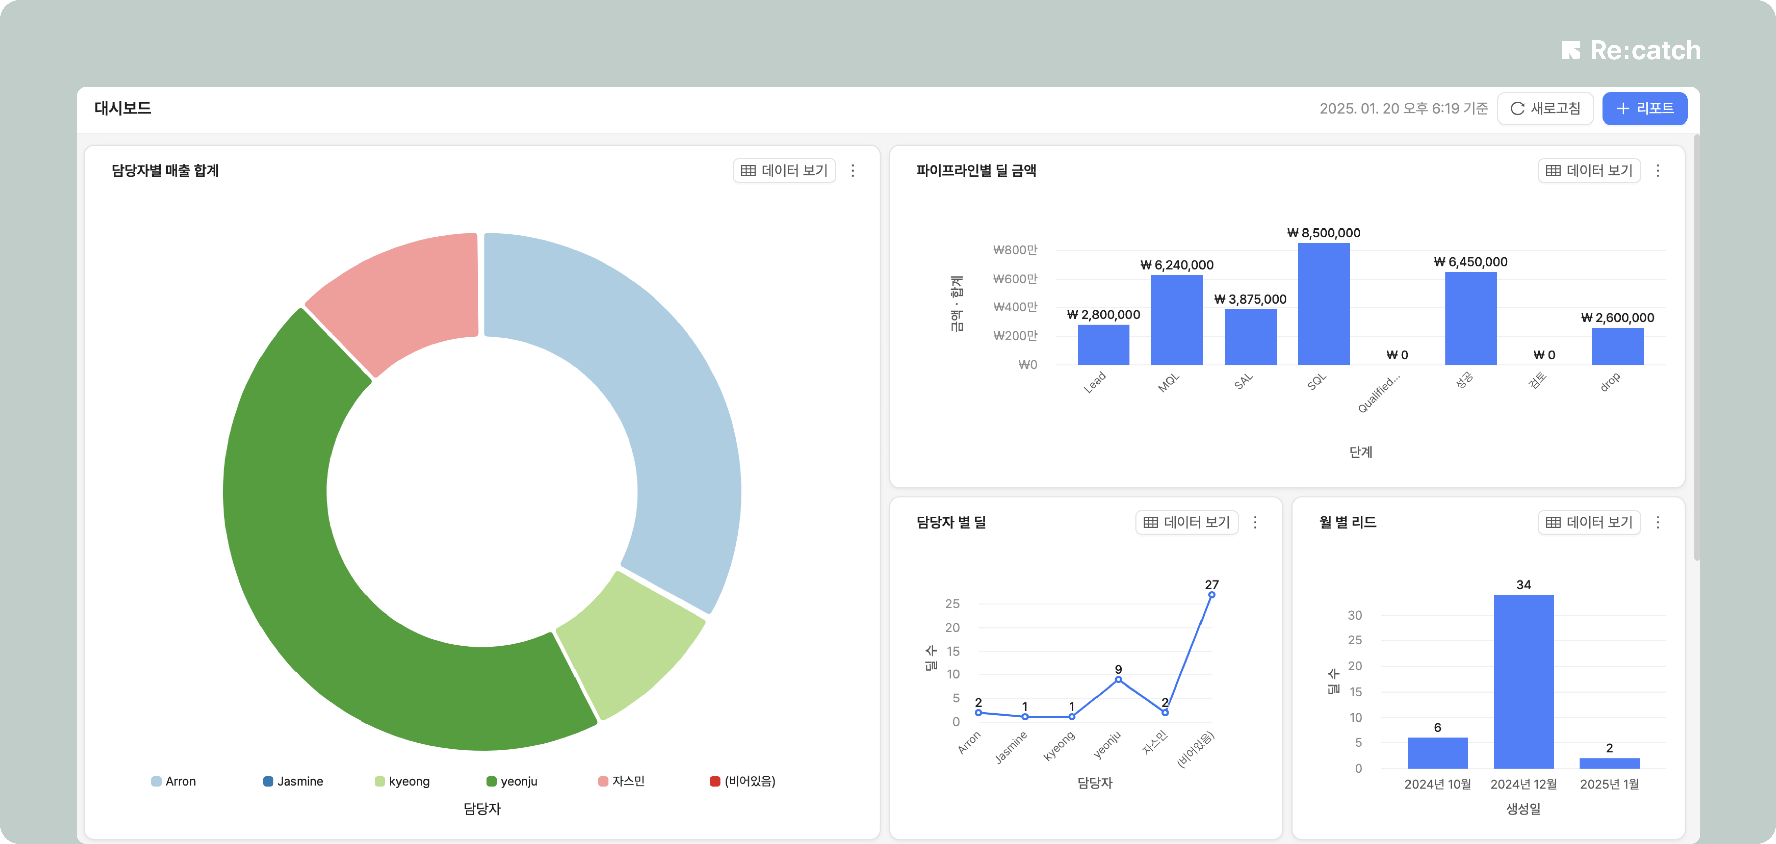Image resolution: width=1776 pixels, height=844 pixels.
Task: Click the kyeong legend color swatch
Action: coord(380,781)
